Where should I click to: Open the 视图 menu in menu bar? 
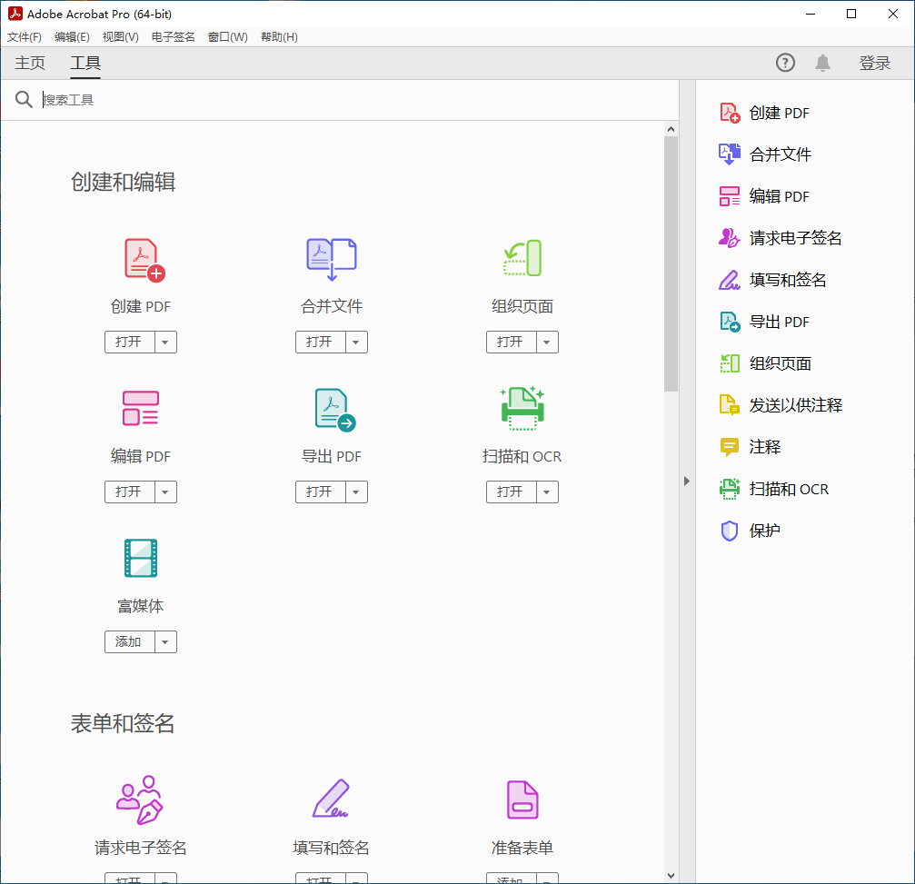click(119, 36)
